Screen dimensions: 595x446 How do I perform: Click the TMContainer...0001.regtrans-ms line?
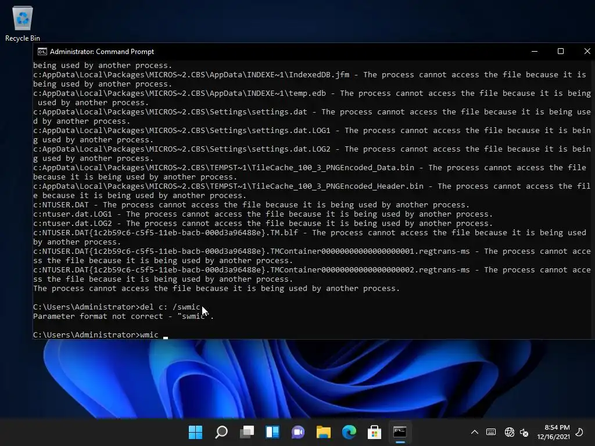312,256
